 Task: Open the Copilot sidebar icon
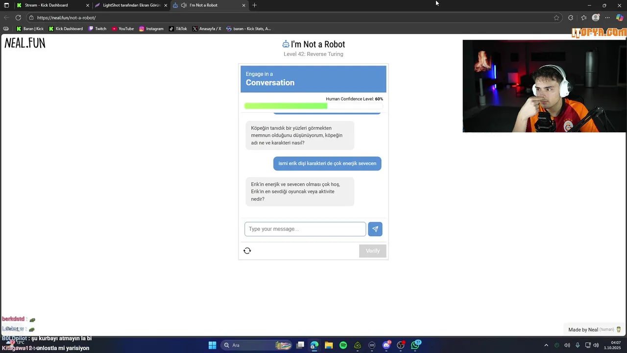tap(620, 18)
